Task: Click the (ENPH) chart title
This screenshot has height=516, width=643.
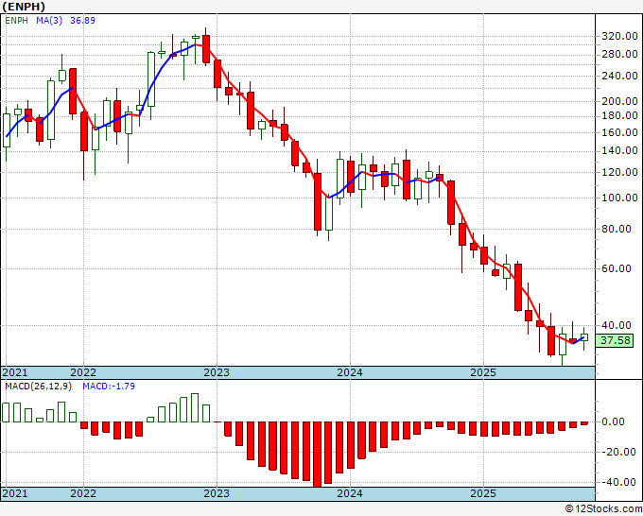Action: [x=24, y=7]
